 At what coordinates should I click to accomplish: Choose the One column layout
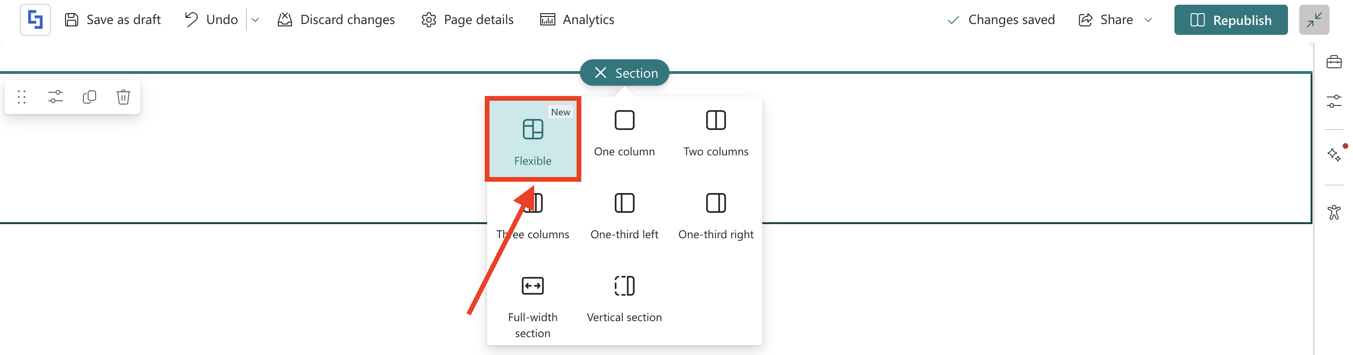click(624, 134)
